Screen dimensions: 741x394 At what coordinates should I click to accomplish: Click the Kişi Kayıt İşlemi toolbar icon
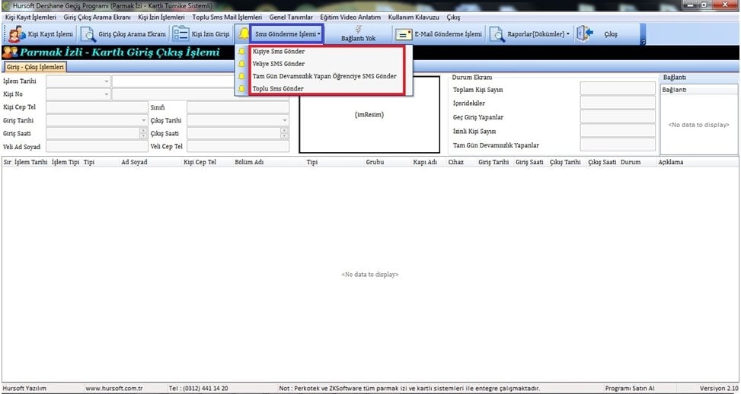pyautogui.click(x=16, y=34)
